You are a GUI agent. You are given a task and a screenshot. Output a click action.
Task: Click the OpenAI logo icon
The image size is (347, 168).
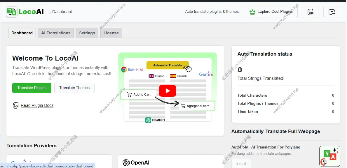click(x=126, y=162)
